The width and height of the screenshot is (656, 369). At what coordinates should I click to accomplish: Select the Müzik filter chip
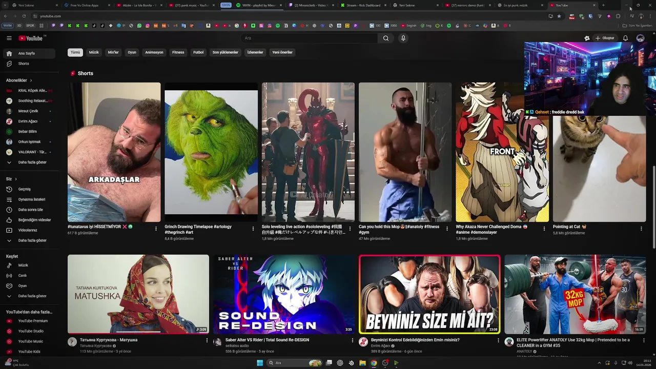pos(94,52)
